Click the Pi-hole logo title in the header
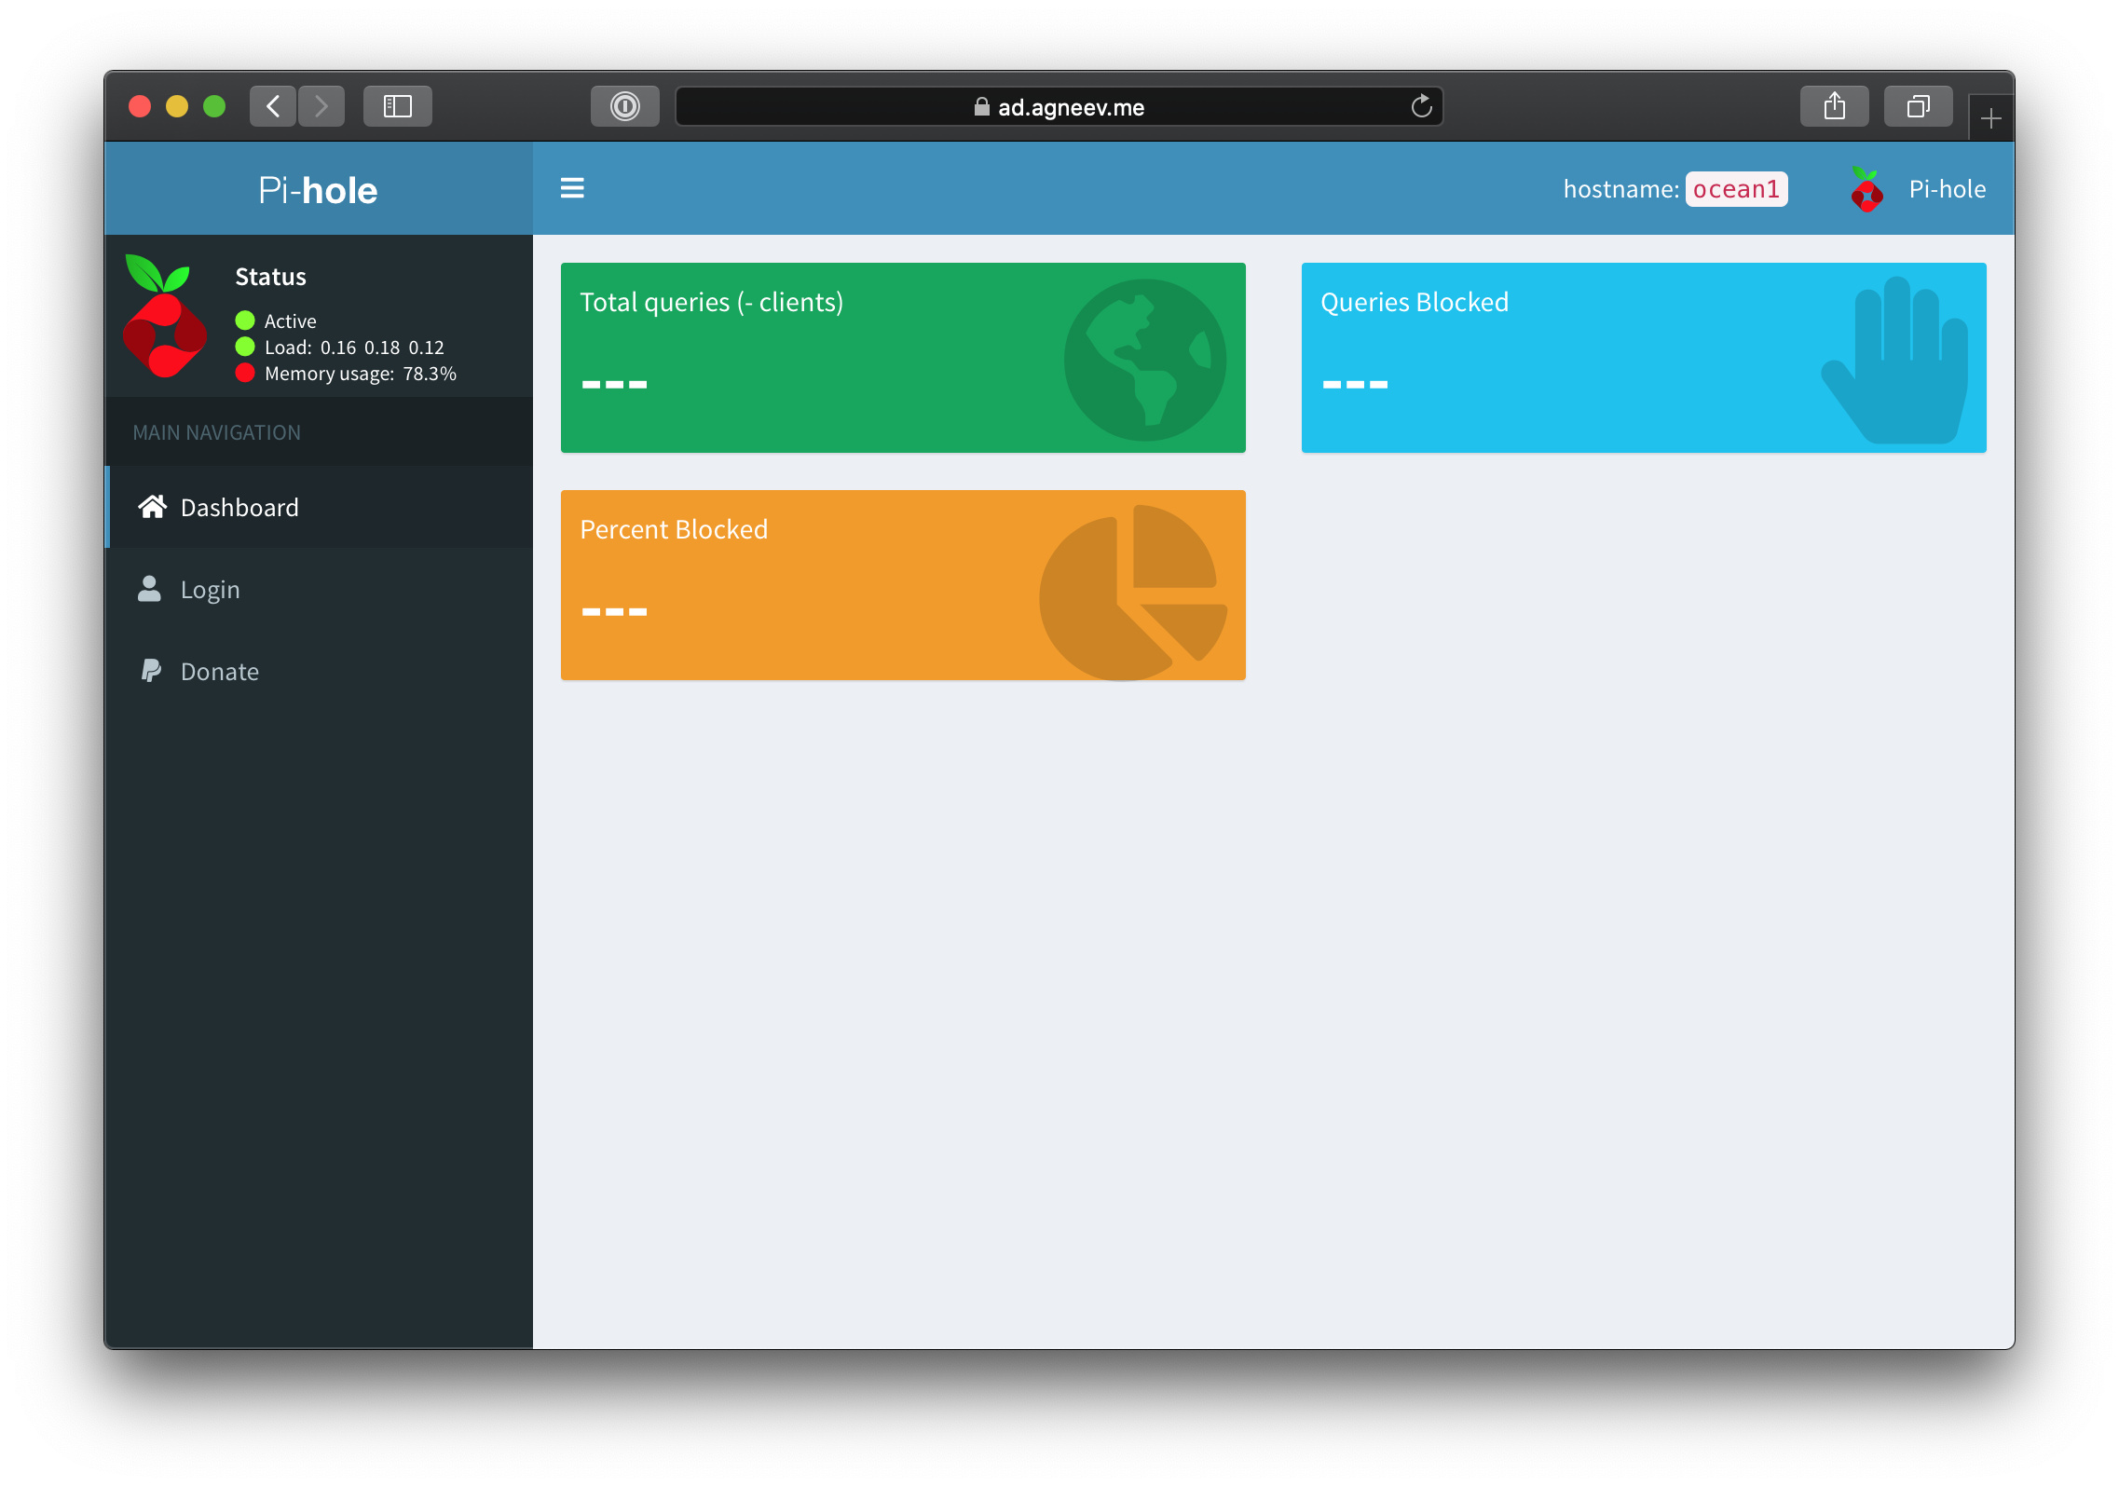This screenshot has height=1487, width=2119. [318, 190]
